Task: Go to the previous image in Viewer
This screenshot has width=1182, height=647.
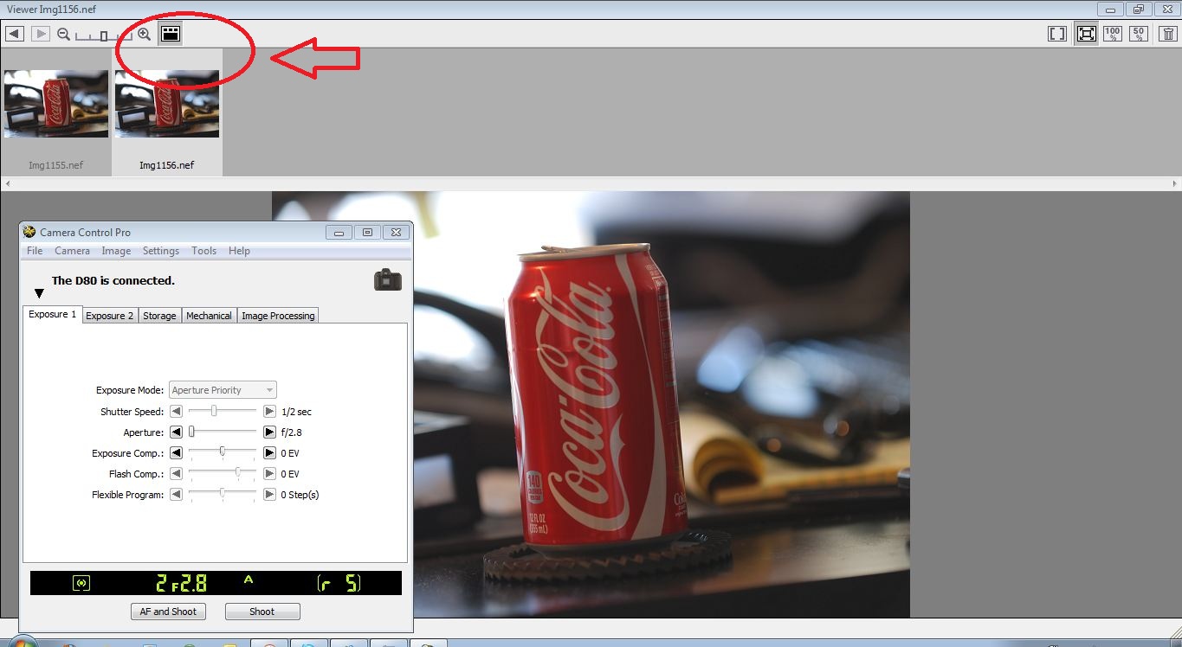Action: click(14, 34)
